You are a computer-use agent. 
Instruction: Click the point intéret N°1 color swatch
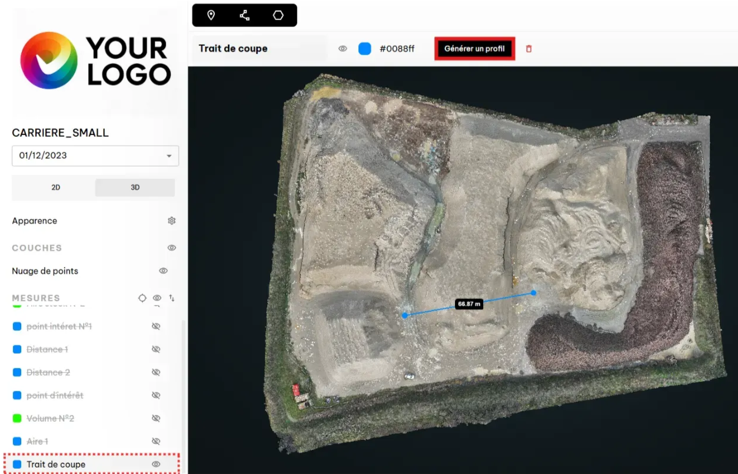pyautogui.click(x=17, y=326)
